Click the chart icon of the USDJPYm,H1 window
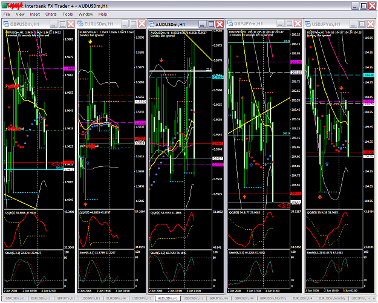The width and height of the screenshot is (378, 303). pos(308,24)
